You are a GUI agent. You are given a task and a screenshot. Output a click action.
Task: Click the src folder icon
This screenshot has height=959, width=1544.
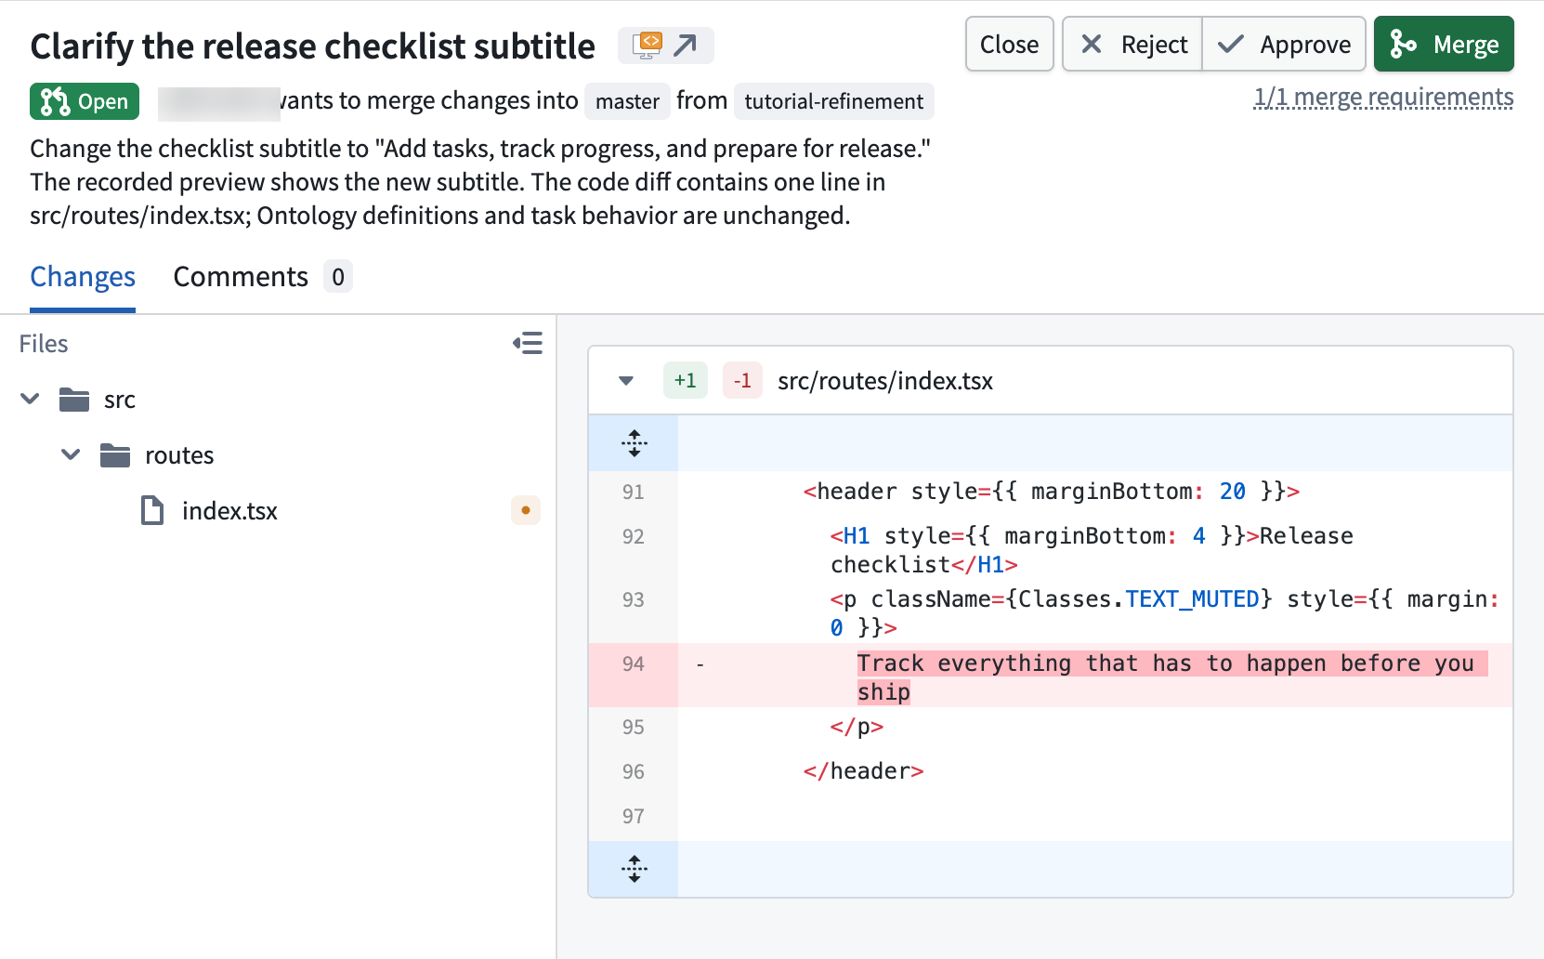(74, 400)
